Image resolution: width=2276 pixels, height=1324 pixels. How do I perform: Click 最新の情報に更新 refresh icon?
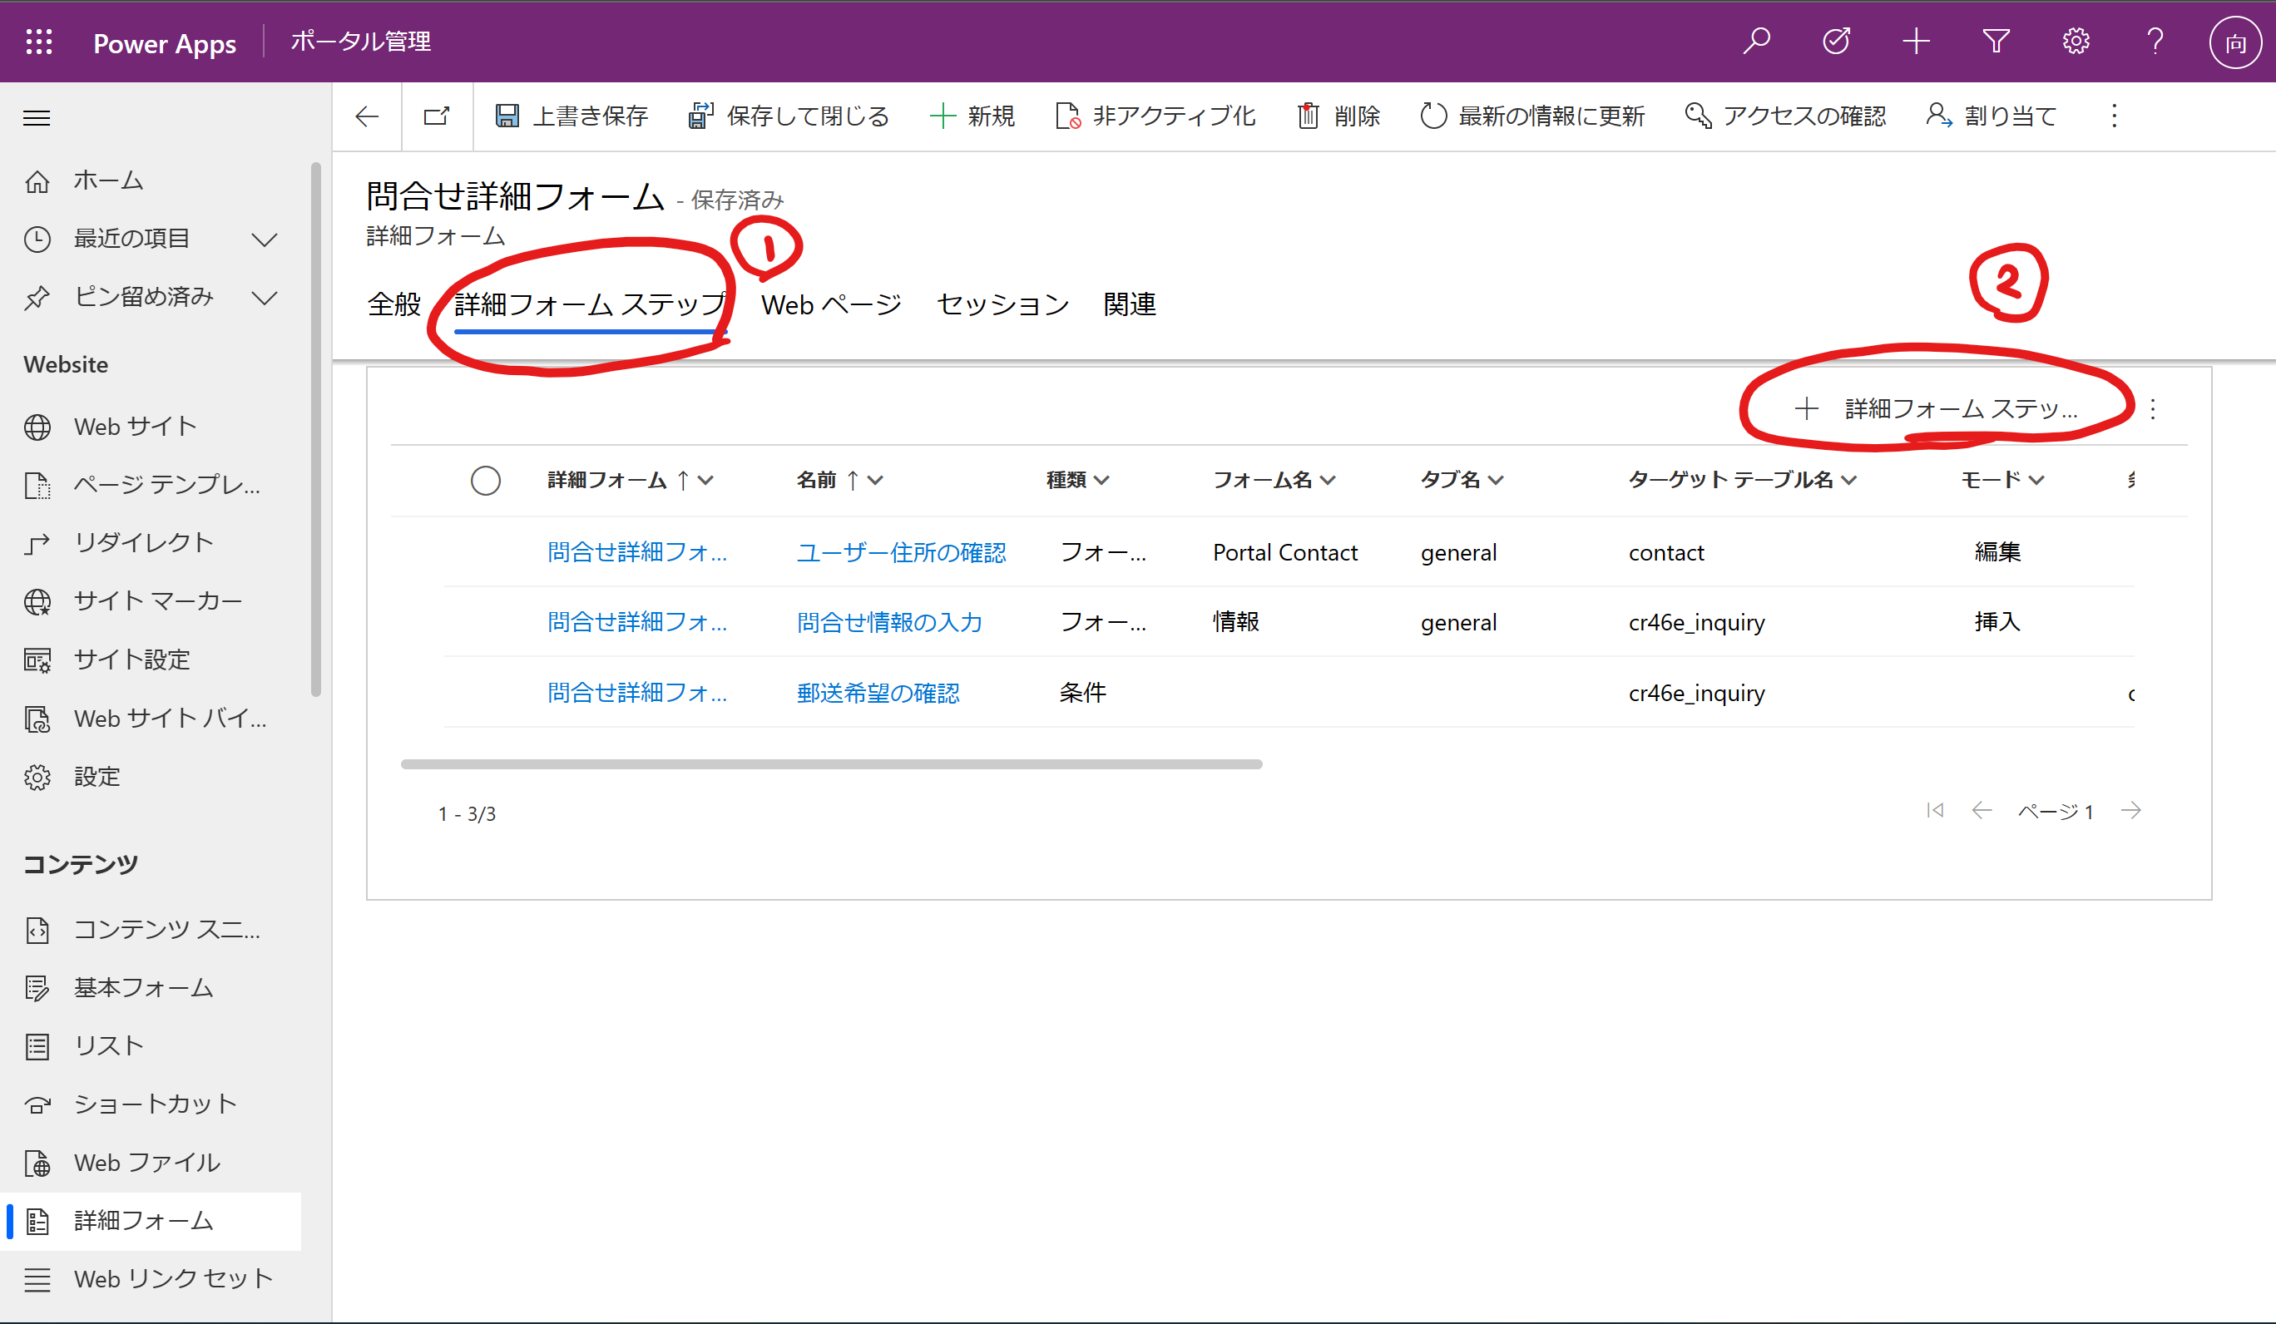click(1433, 116)
